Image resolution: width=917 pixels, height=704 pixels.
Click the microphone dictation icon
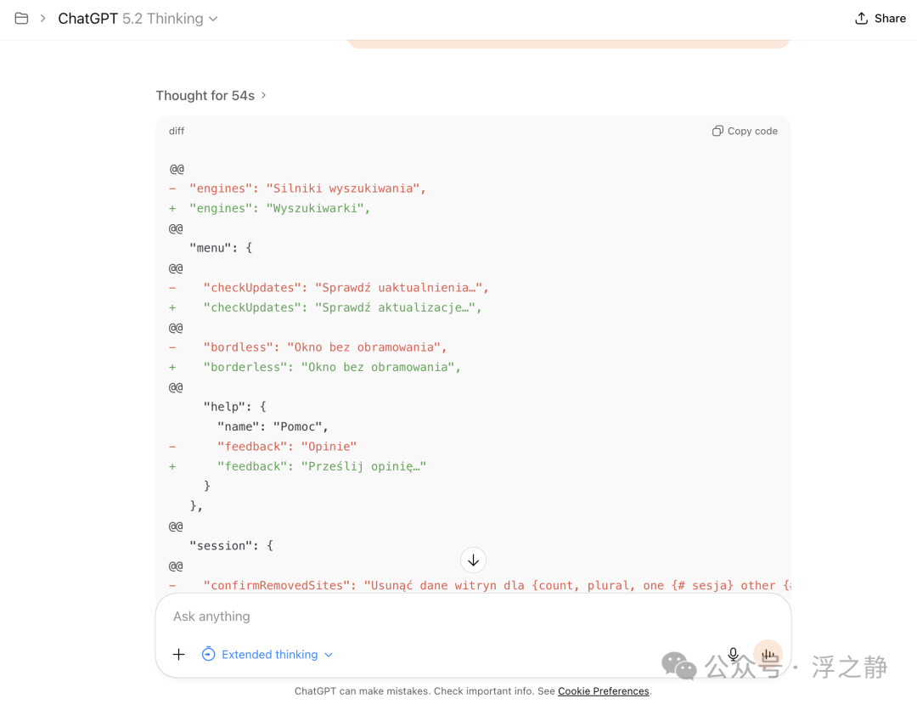734,654
